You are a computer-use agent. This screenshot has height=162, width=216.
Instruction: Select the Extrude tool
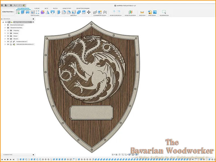pos(23,12)
